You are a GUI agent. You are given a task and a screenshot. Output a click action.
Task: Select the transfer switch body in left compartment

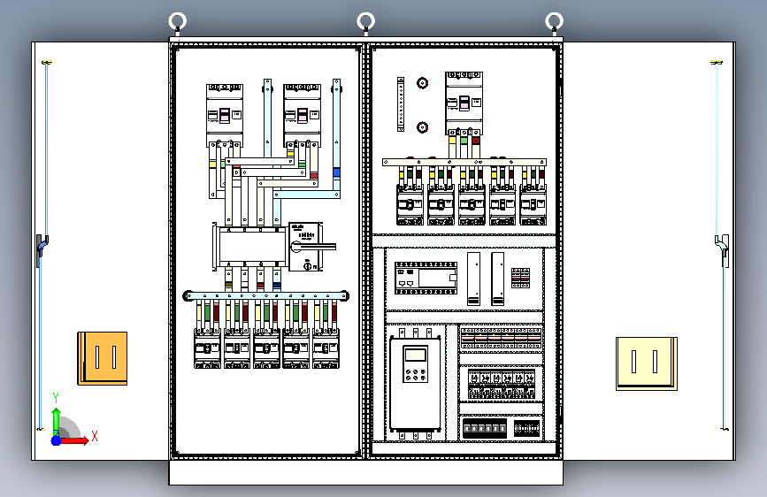pyautogui.click(x=252, y=247)
